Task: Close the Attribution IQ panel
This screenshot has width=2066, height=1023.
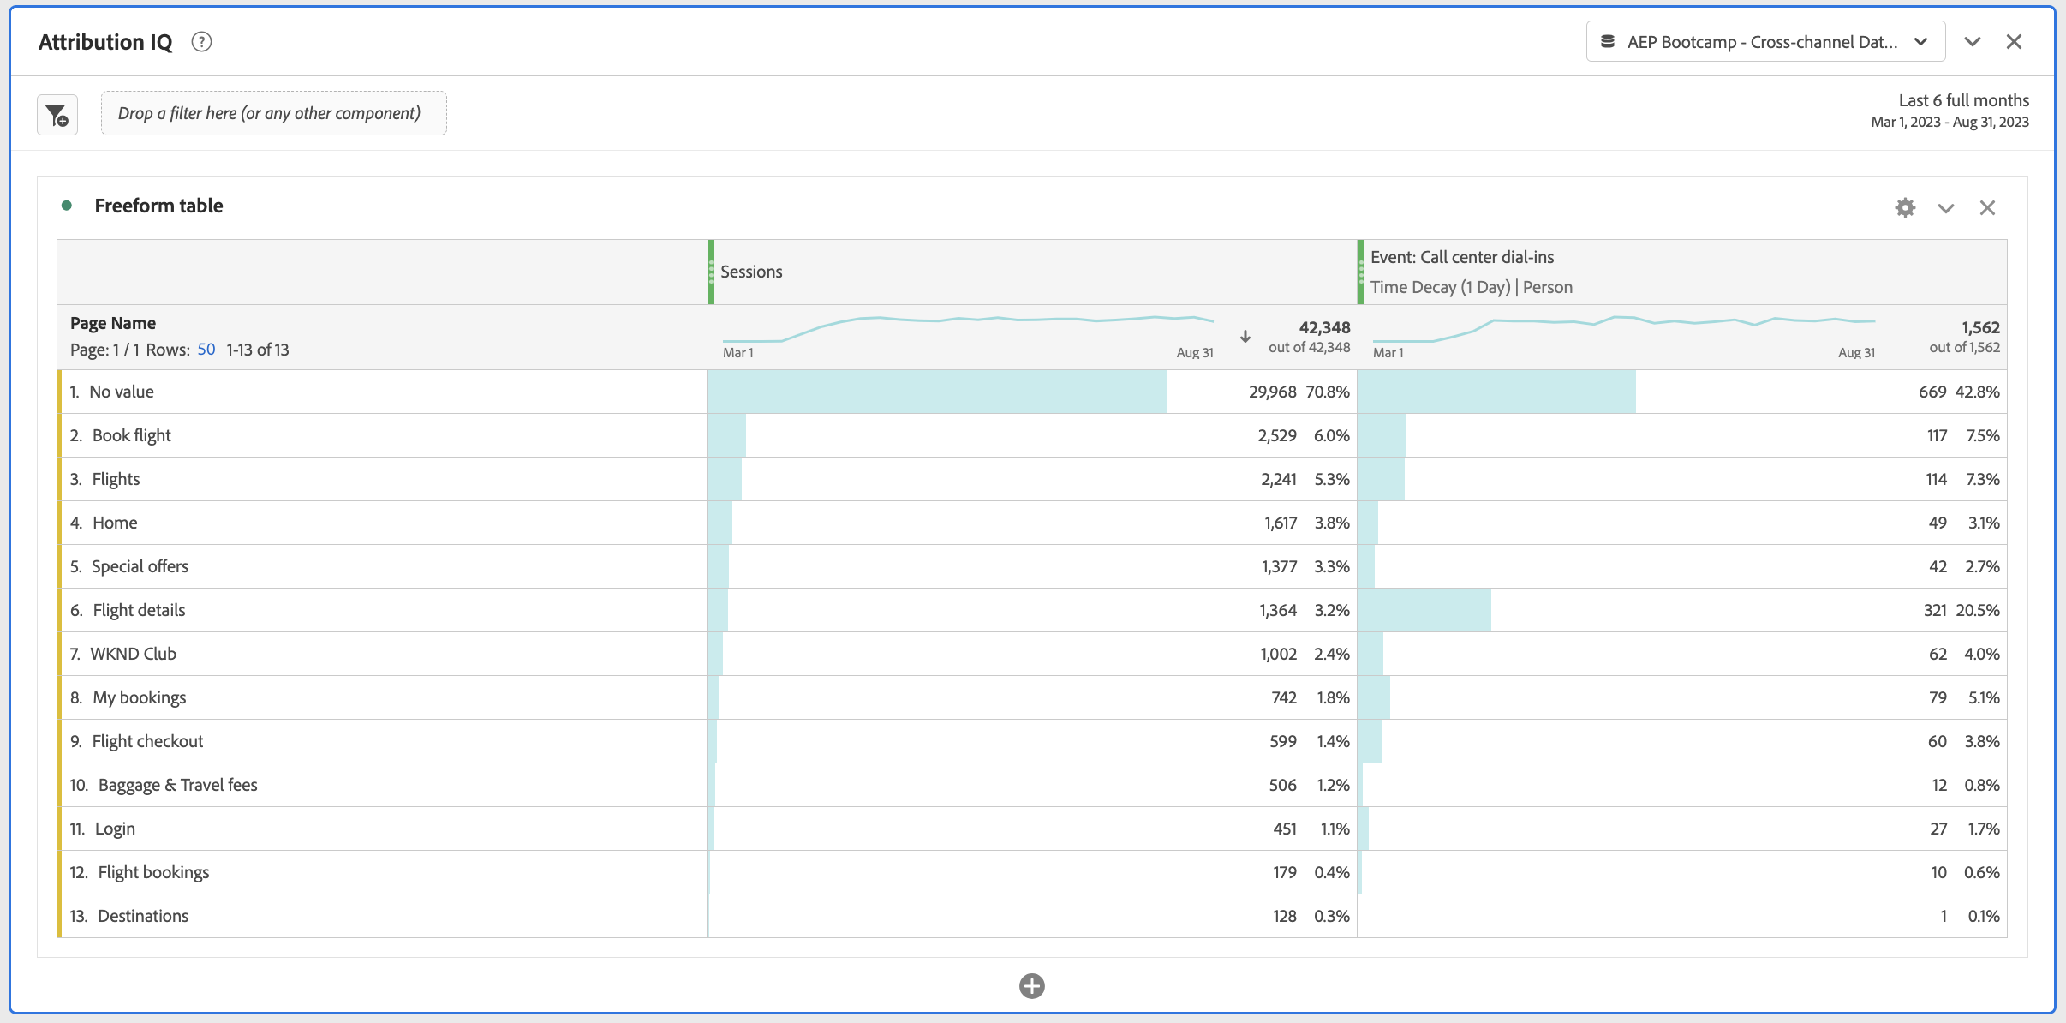Action: pos(2014,42)
